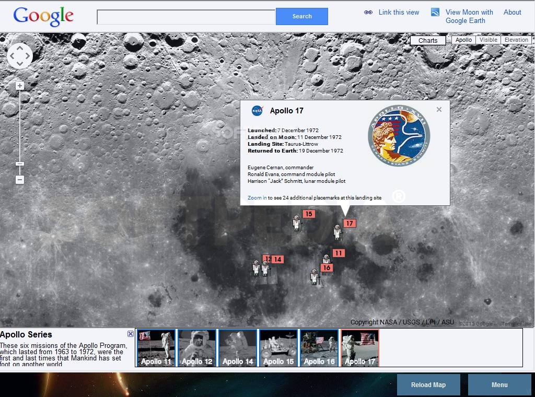The height and width of the screenshot is (397, 535).
Task: Open the Apollo 16 thumbnail
Action: pos(319,348)
